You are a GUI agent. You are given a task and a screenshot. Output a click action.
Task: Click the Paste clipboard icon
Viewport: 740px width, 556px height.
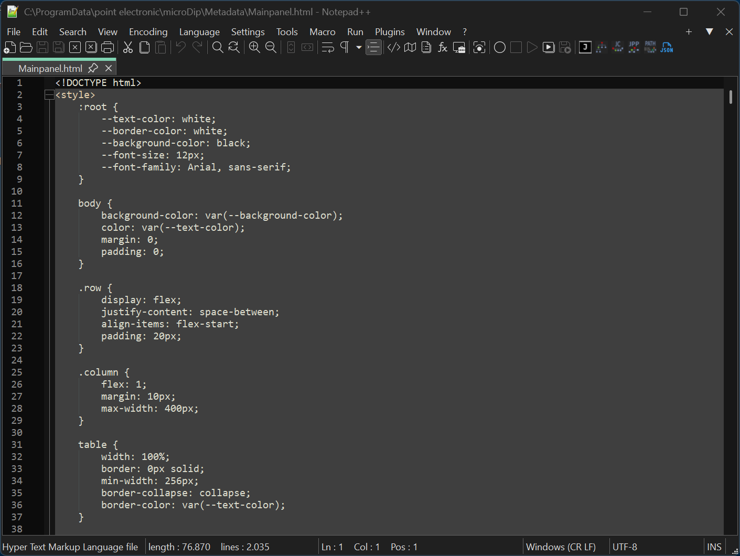(x=160, y=48)
